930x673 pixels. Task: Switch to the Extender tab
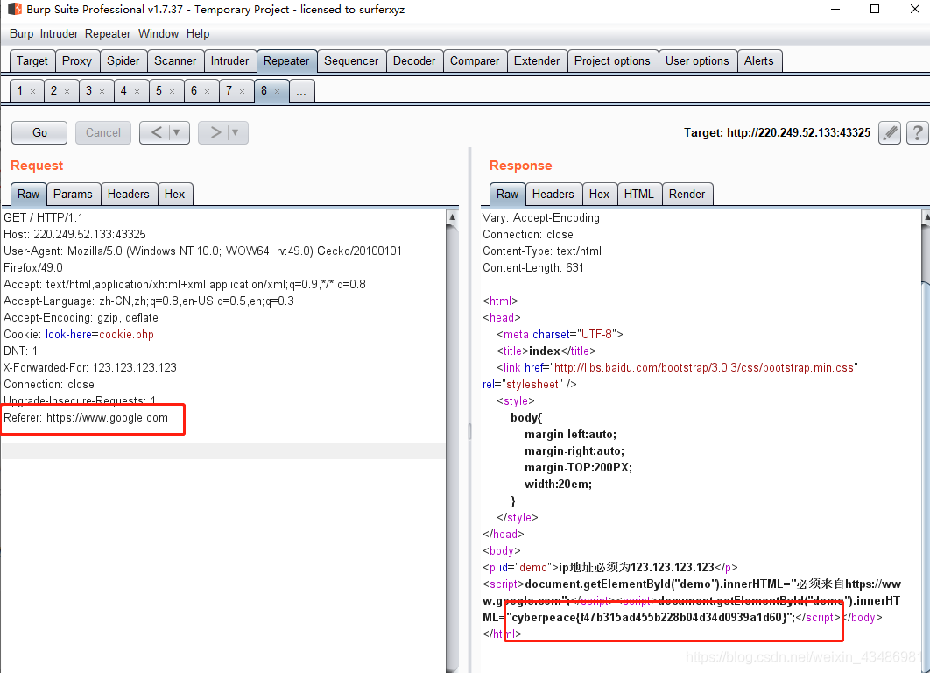click(537, 61)
